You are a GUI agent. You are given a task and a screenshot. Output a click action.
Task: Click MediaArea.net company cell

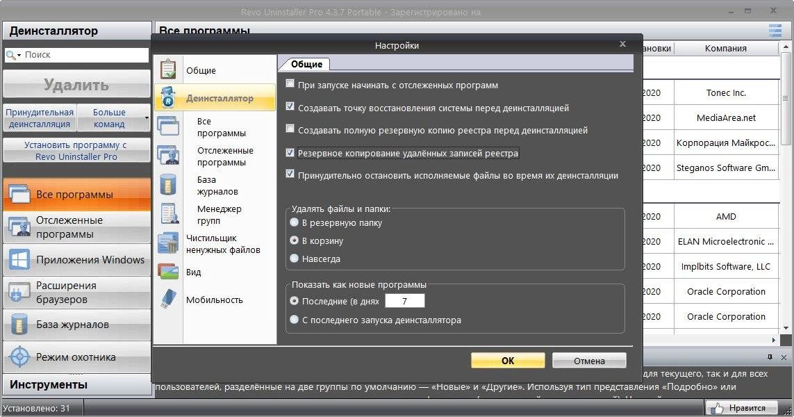[726, 117]
